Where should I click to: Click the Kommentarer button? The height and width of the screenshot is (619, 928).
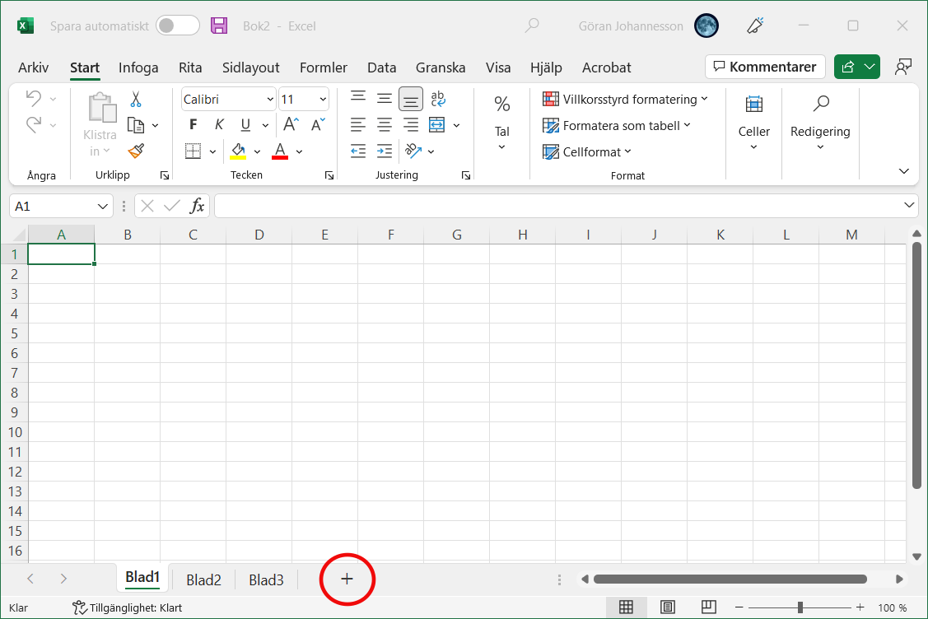765,67
